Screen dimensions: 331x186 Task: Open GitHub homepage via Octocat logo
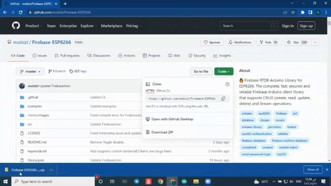(16, 26)
